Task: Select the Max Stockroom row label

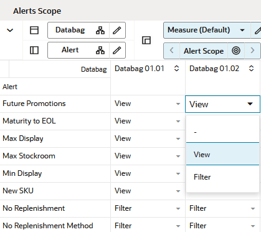Action: [29, 156]
